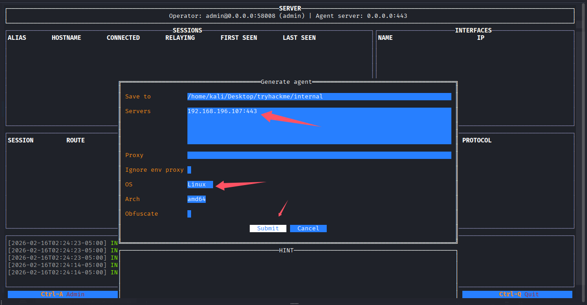Select the CONNECTED column header
The height and width of the screenshot is (305, 587).
[123, 38]
